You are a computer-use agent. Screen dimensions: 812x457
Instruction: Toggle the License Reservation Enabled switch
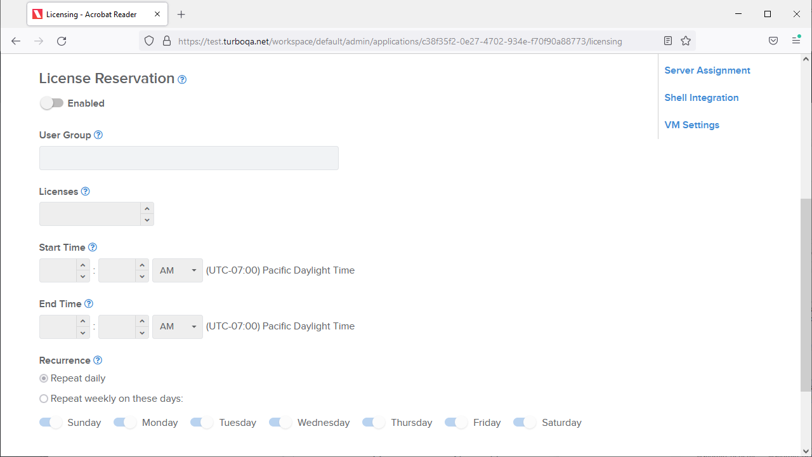pos(52,103)
